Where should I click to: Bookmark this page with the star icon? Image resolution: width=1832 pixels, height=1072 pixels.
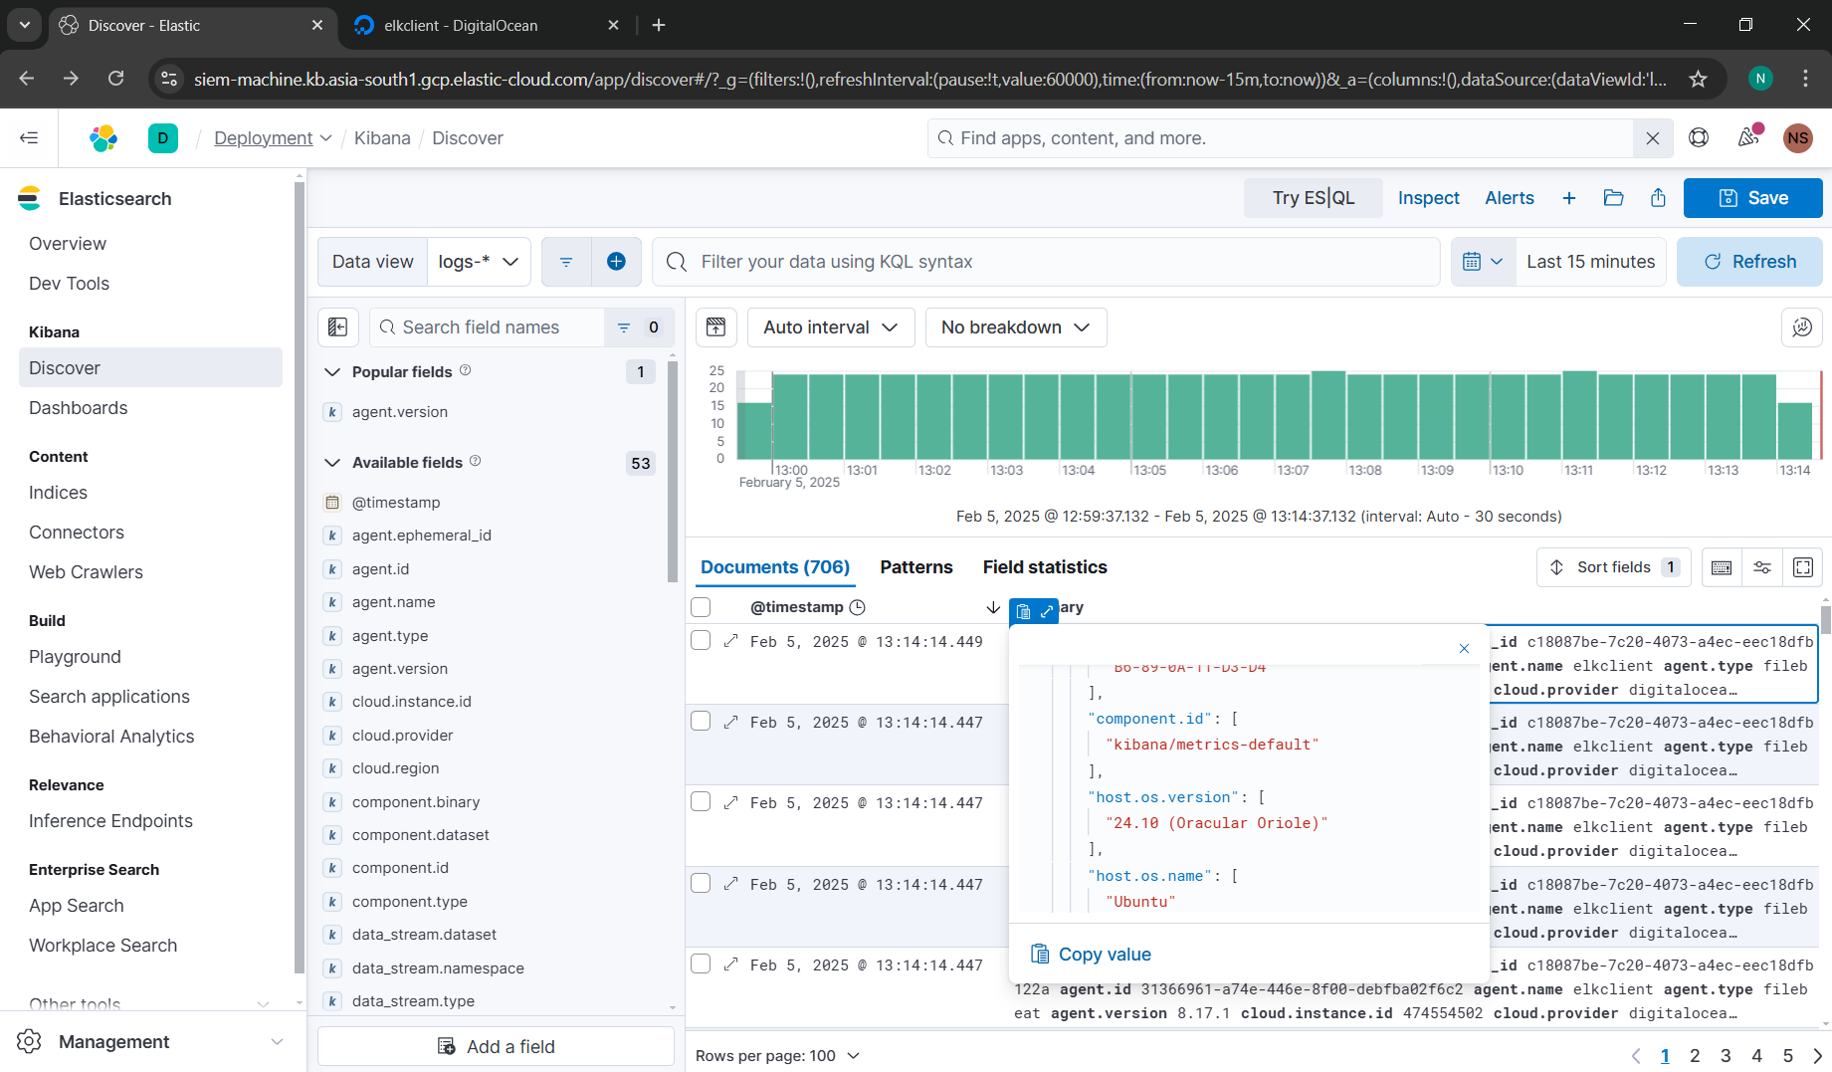coord(1699,79)
